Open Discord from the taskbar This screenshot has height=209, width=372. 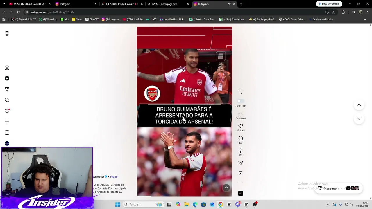tap(238, 204)
